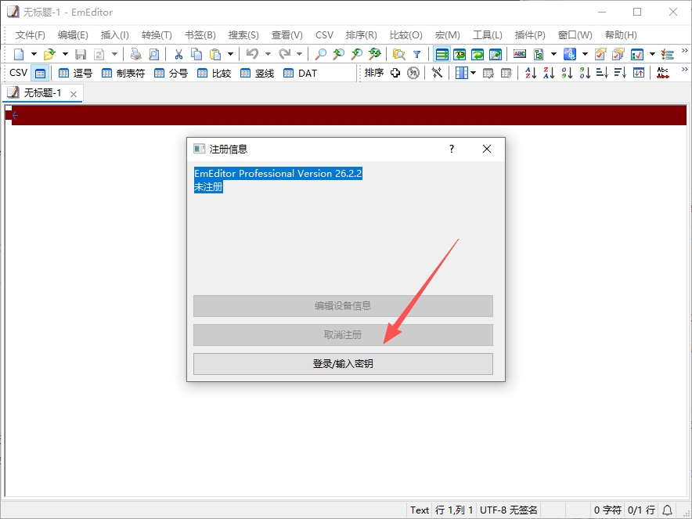Screen dimensions: 692x519
Task: Toggle the wrap by page button
Action: [x=496, y=54]
